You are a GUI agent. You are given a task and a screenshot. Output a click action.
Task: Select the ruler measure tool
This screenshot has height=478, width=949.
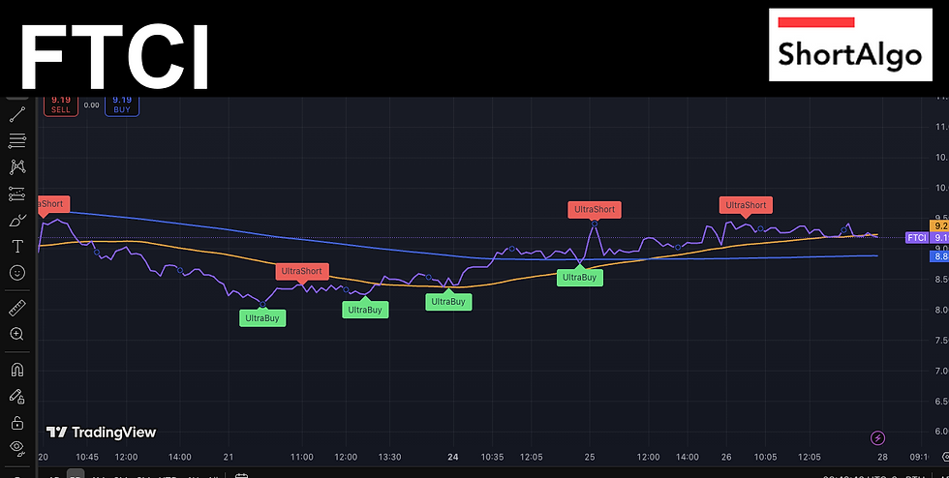pos(17,308)
